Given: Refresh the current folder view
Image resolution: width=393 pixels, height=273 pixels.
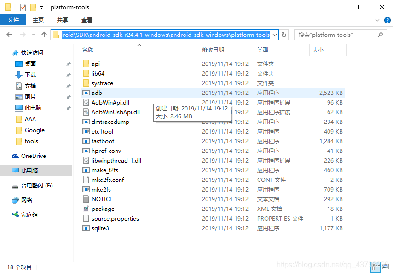Looking at the screenshot, I should tap(284, 35).
